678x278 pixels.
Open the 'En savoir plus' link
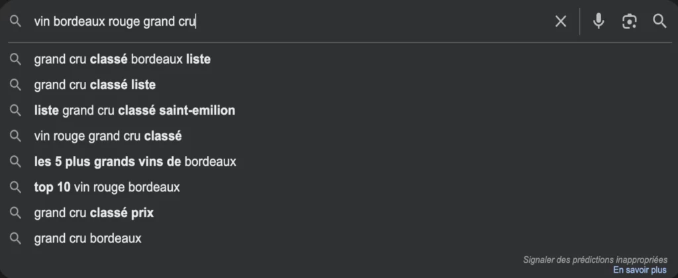coord(640,270)
